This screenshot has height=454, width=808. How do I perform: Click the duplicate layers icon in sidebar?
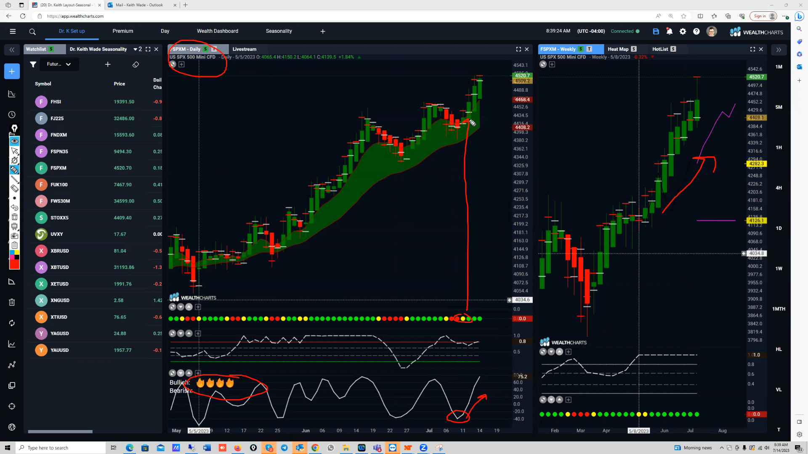pos(12,385)
